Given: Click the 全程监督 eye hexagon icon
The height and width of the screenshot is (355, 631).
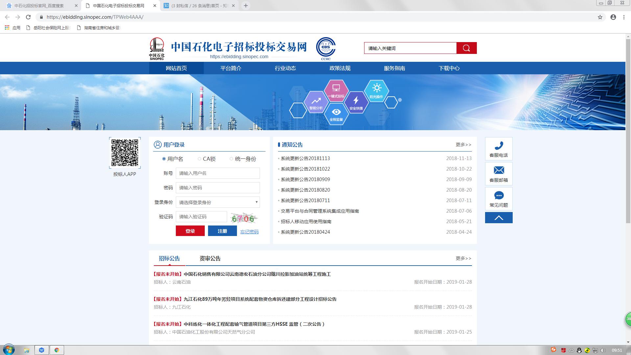Looking at the screenshot, I should pos(336,114).
